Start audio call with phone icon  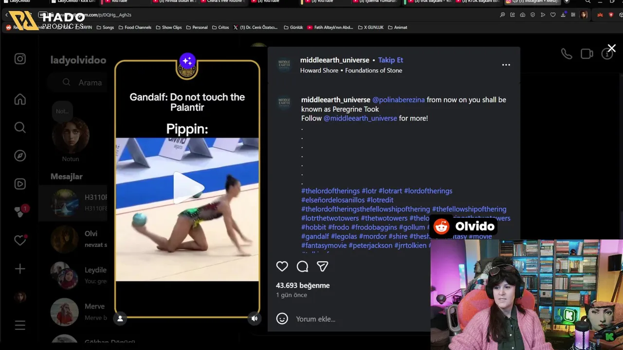pos(567,54)
